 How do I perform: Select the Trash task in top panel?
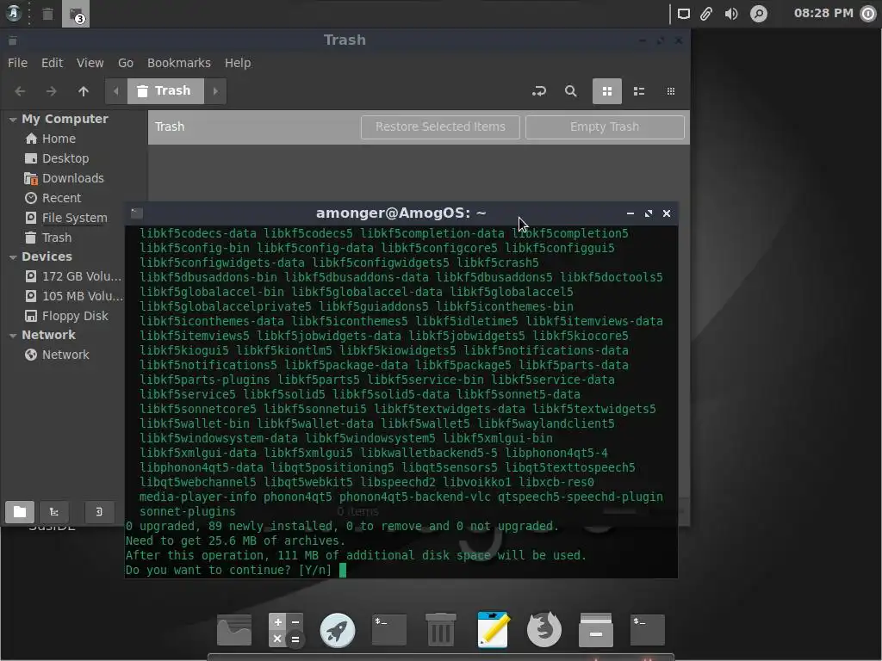[x=48, y=14]
